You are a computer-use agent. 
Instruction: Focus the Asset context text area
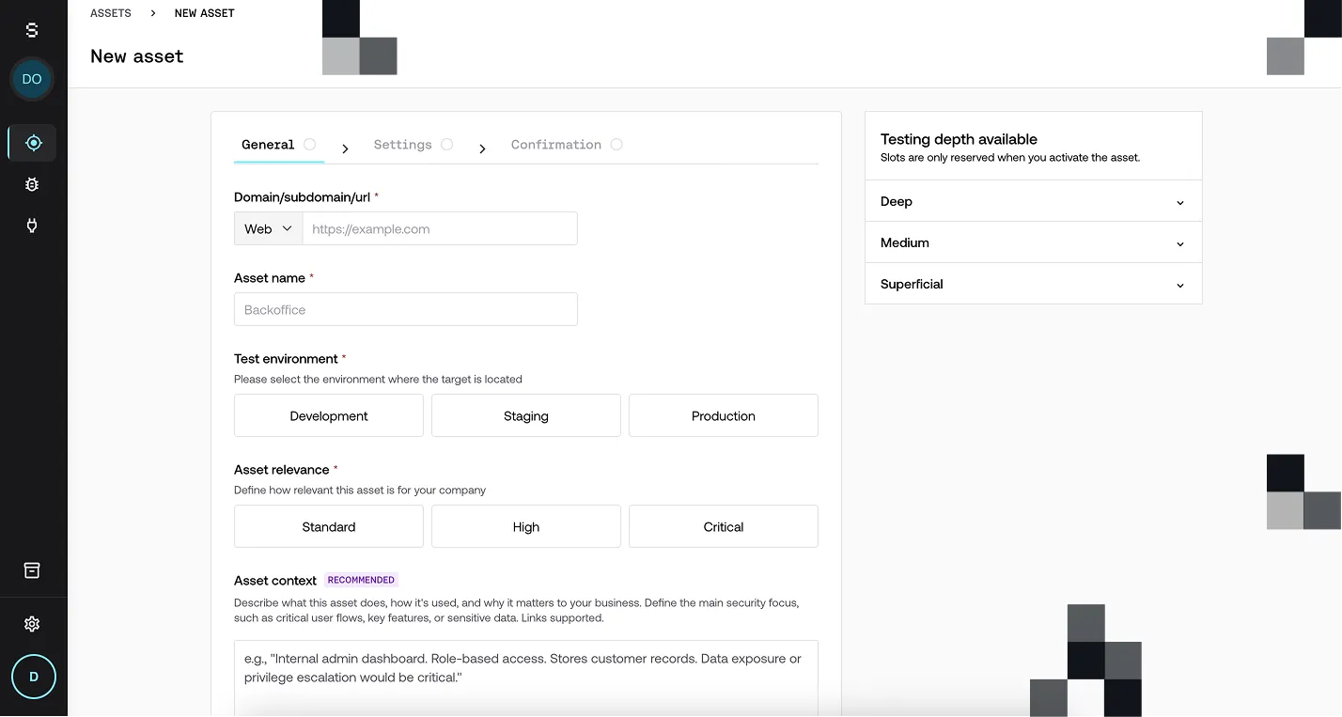click(x=526, y=678)
